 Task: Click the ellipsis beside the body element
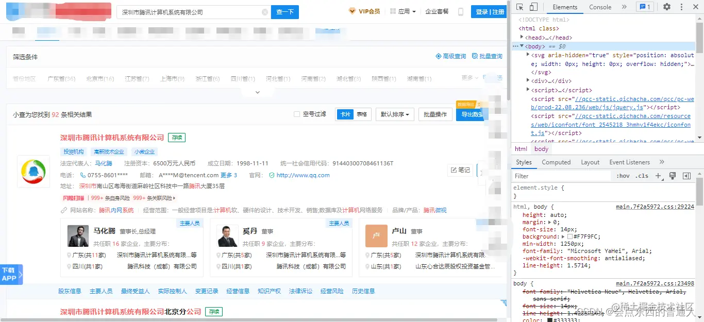515,46
